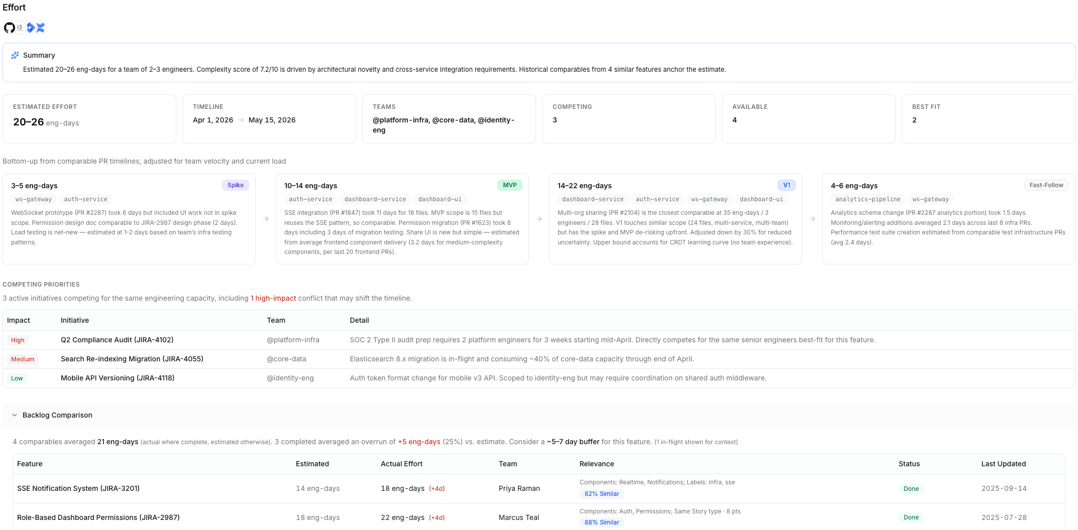Click the broken-image source icon beside GitHub
Image resolution: width=1078 pixels, height=530 pixels.
(x=20, y=28)
